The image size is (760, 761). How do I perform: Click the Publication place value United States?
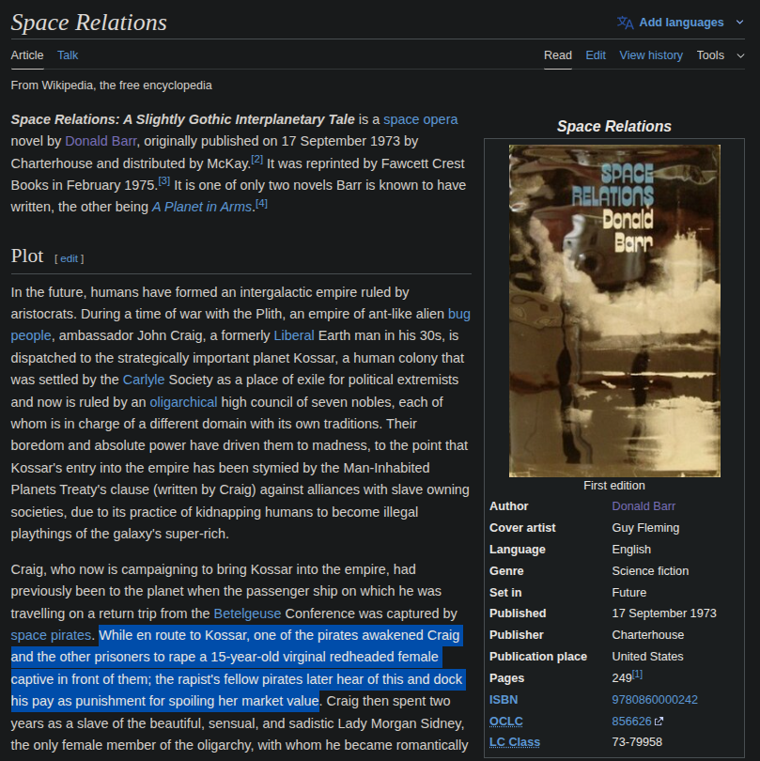(x=647, y=657)
